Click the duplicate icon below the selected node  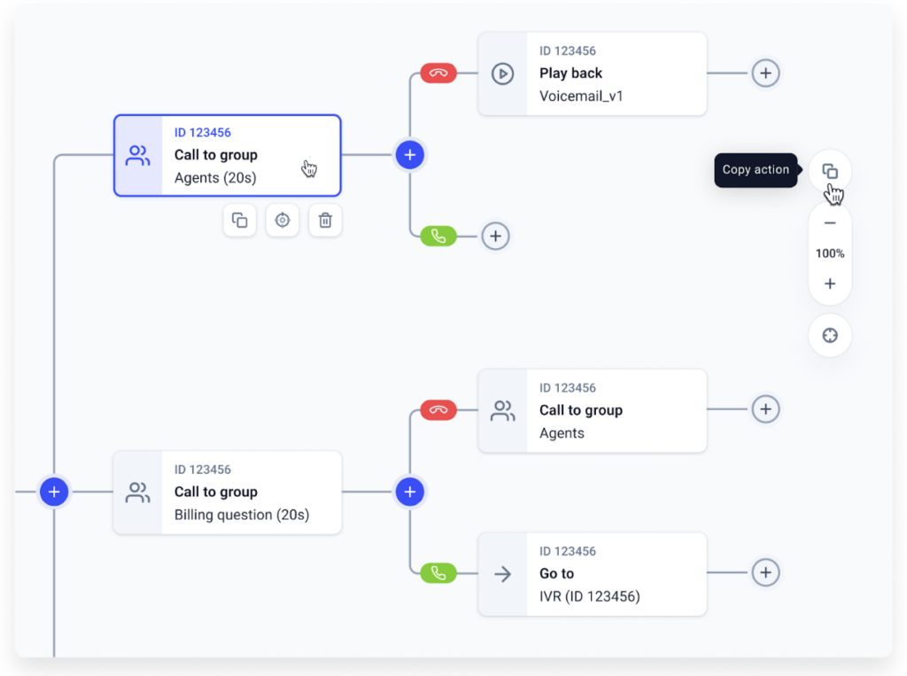pos(239,220)
